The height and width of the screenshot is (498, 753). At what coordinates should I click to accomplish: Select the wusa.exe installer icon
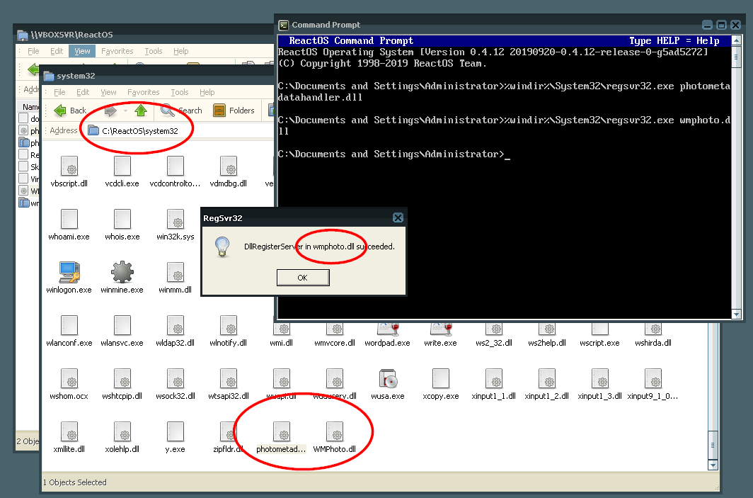coord(388,379)
